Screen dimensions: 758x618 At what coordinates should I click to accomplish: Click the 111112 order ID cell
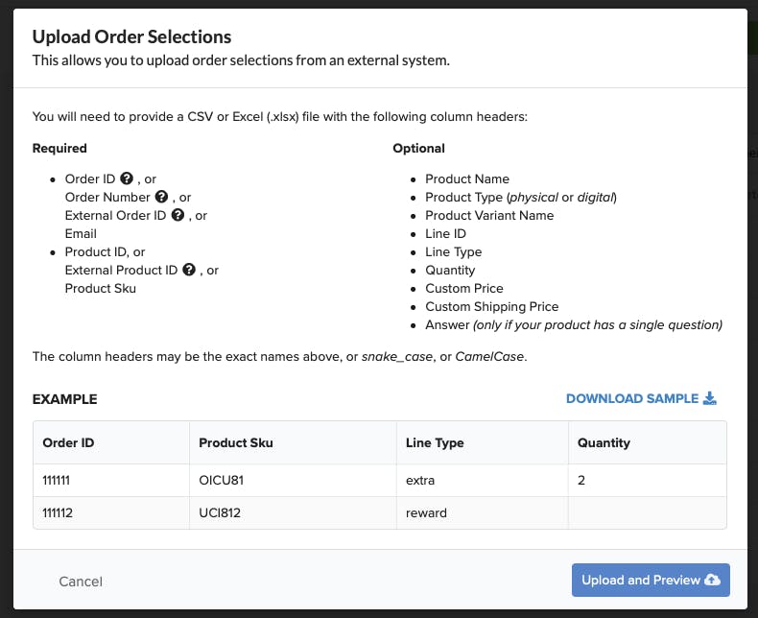coord(111,512)
